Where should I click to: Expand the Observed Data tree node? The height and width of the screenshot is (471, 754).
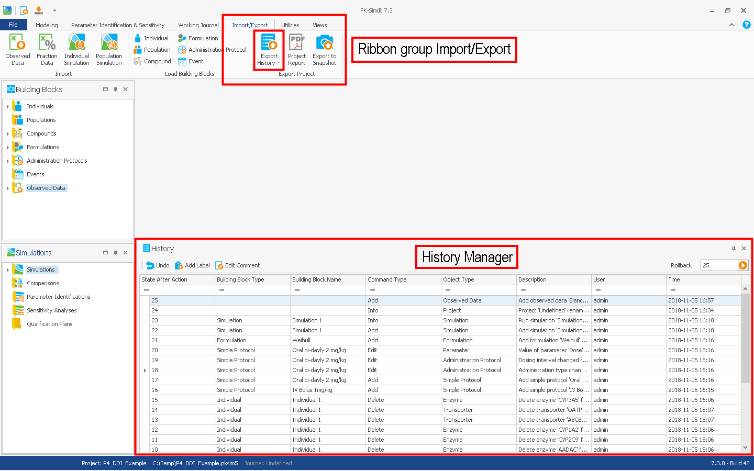coord(7,188)
